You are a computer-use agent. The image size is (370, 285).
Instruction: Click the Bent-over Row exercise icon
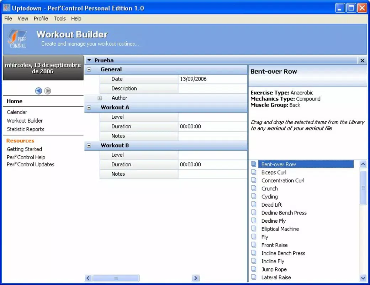(x=254, y=164)
